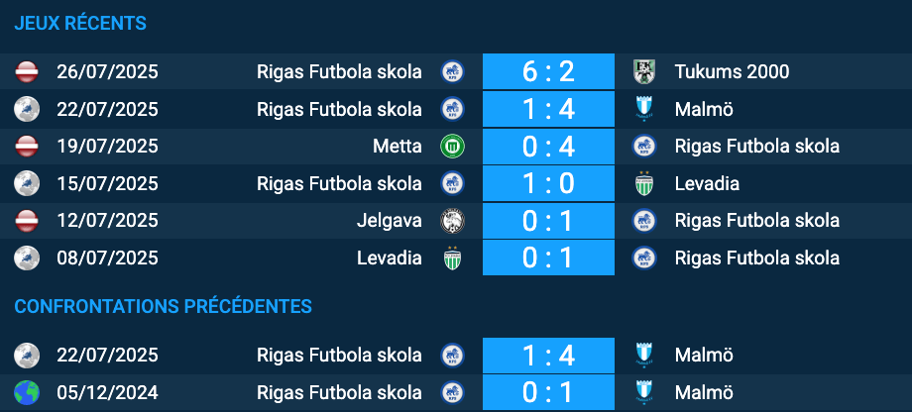Click the Jelgava team name
This screenshot has width=912, height=412.
pyautogui.click(x=390, y=220)
